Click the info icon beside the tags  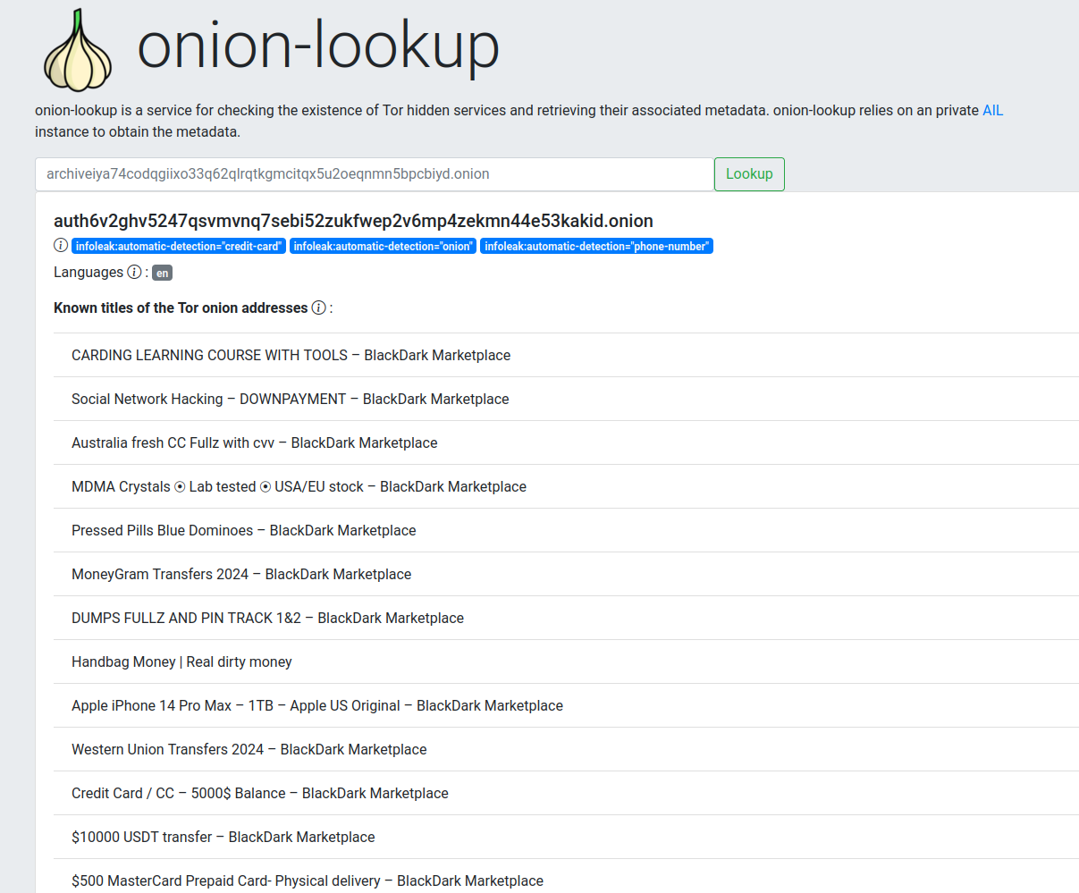tap(61, 246)
